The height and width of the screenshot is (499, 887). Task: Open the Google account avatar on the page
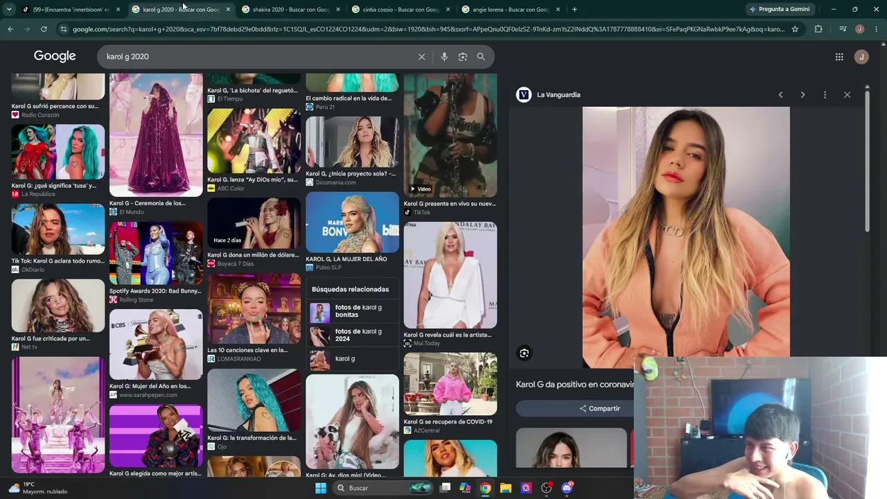861,57
